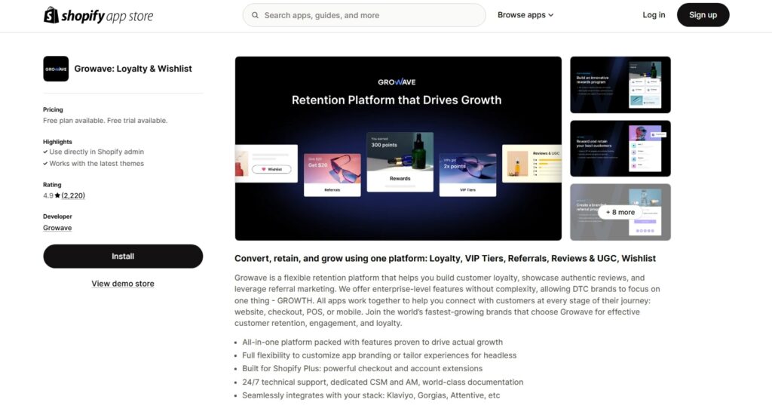This screenshot has height=418, width=772.
Task: Click the 'Built for Shopify Plus' bullet
Action: click(363, 369)
